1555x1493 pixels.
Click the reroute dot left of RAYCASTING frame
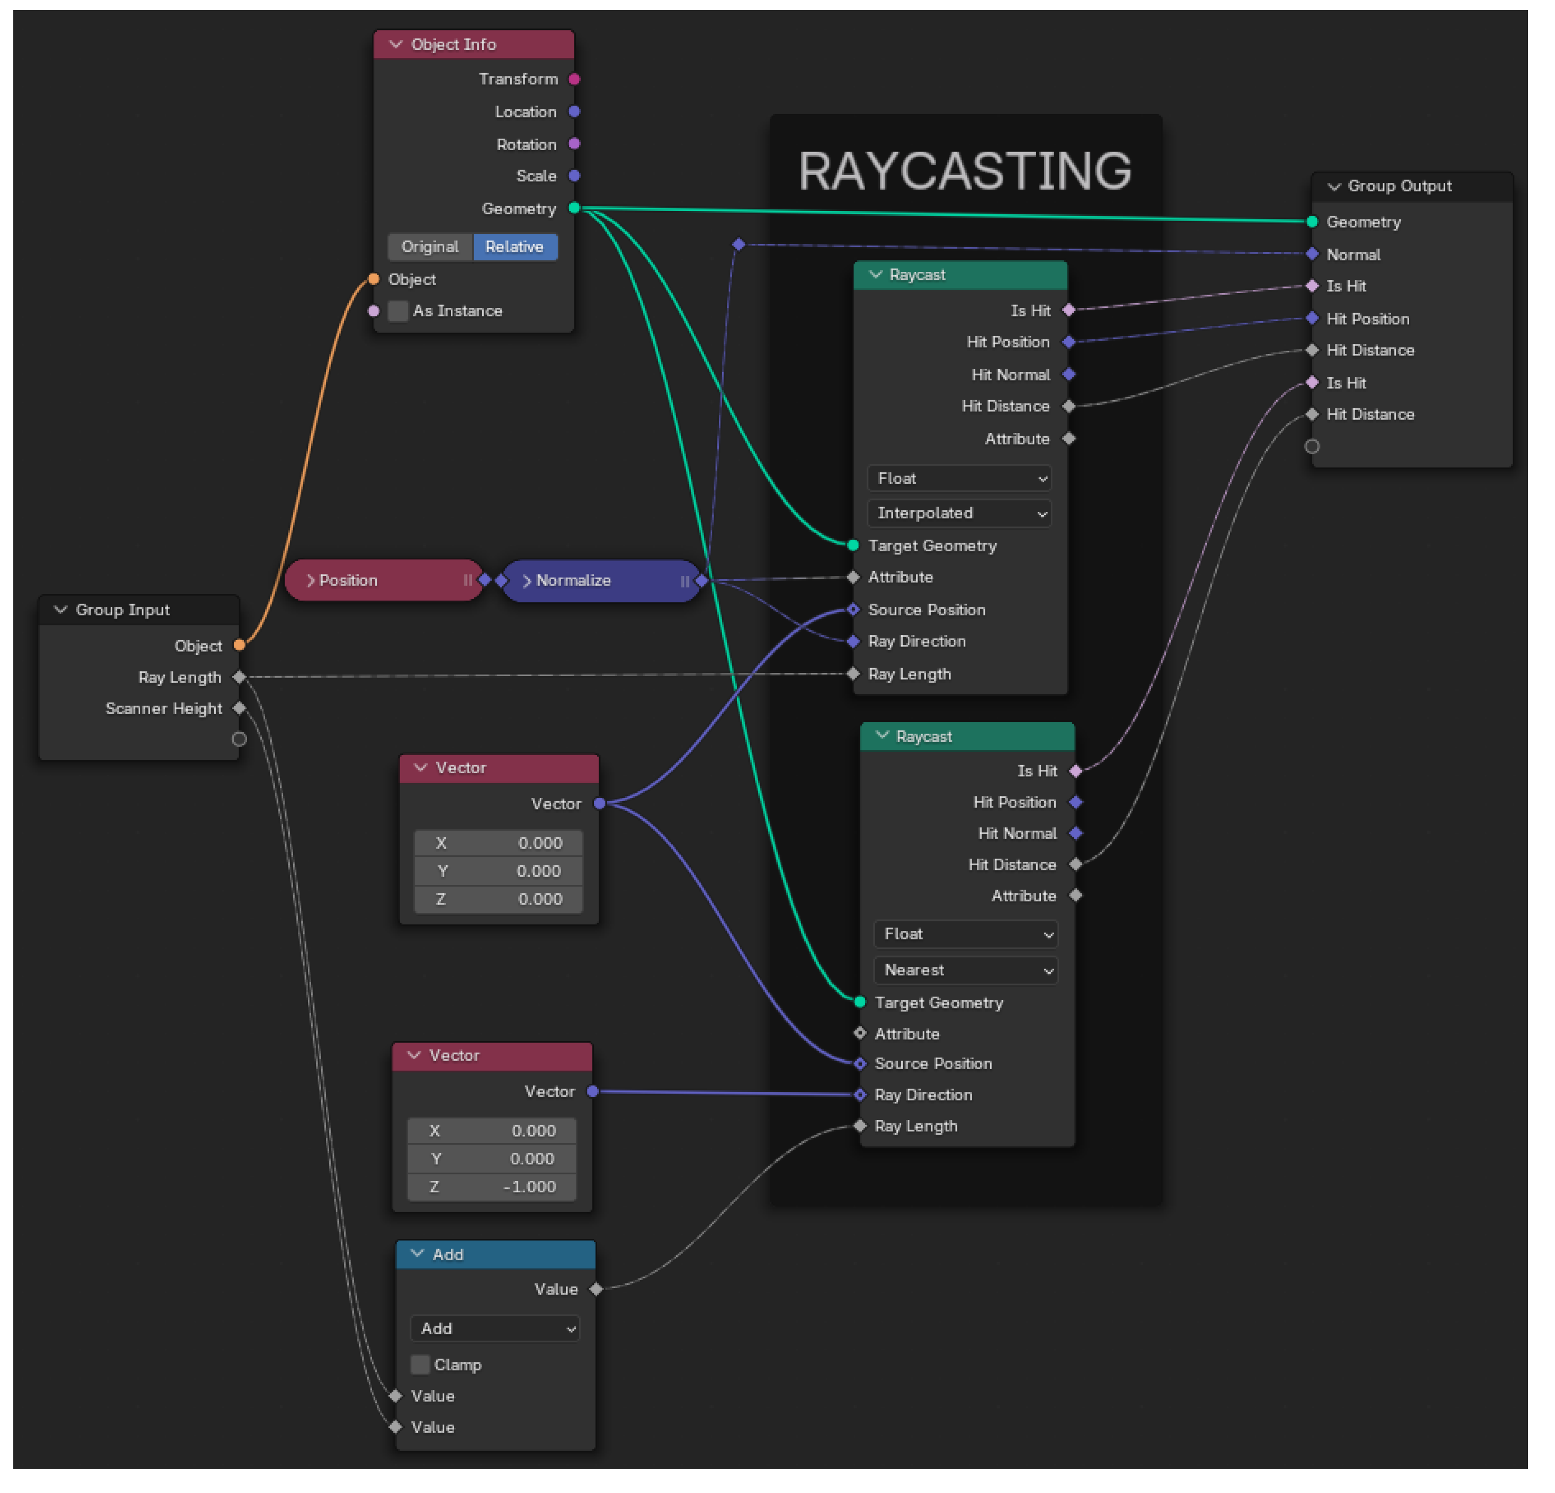point(739,244)
